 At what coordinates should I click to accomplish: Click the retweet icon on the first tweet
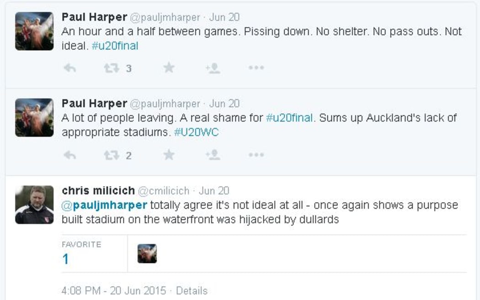111,67
